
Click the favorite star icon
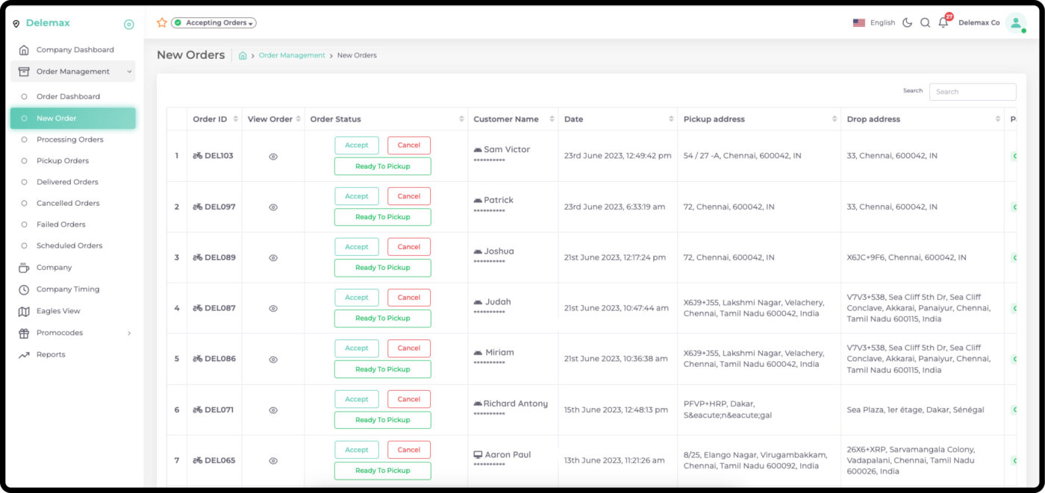pos(161,23)
